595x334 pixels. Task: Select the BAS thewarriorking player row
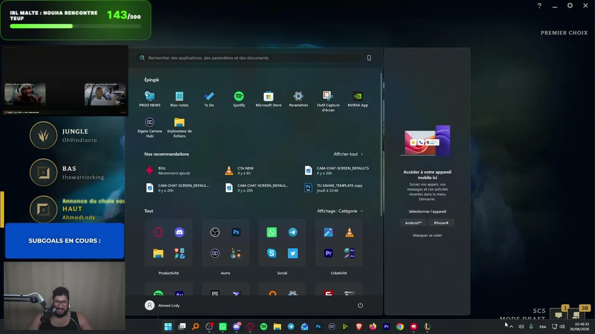pos(67,172)
